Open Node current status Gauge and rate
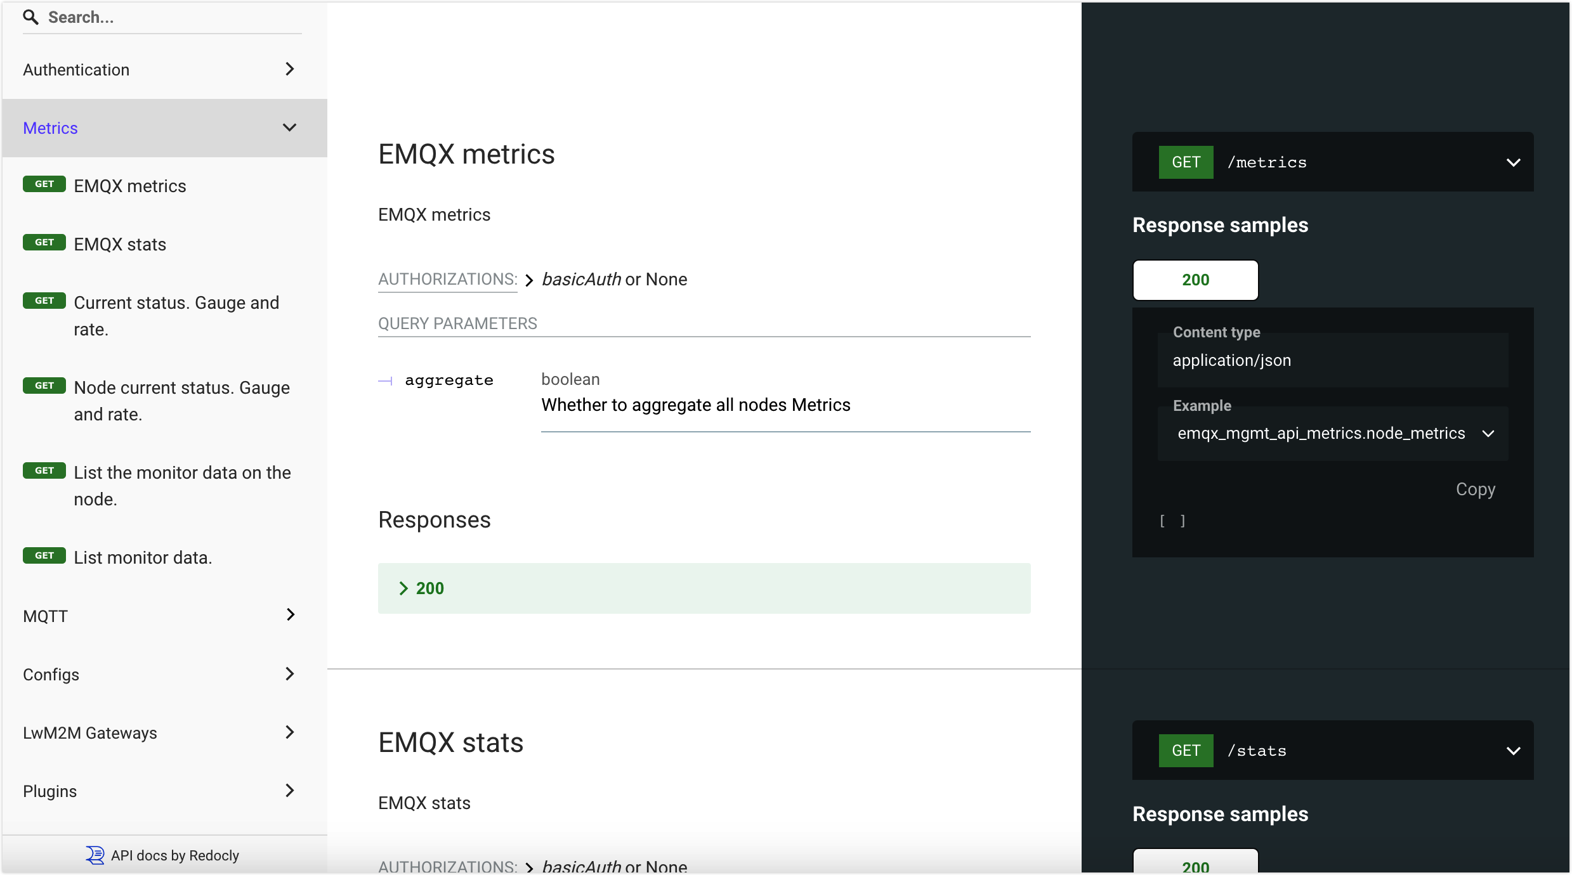 coord(164,401)
